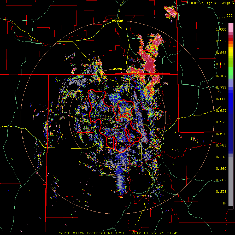Screen dimensions: 235x235
Task: Click the 50 NMI range ring label
Action: [117, 69]
